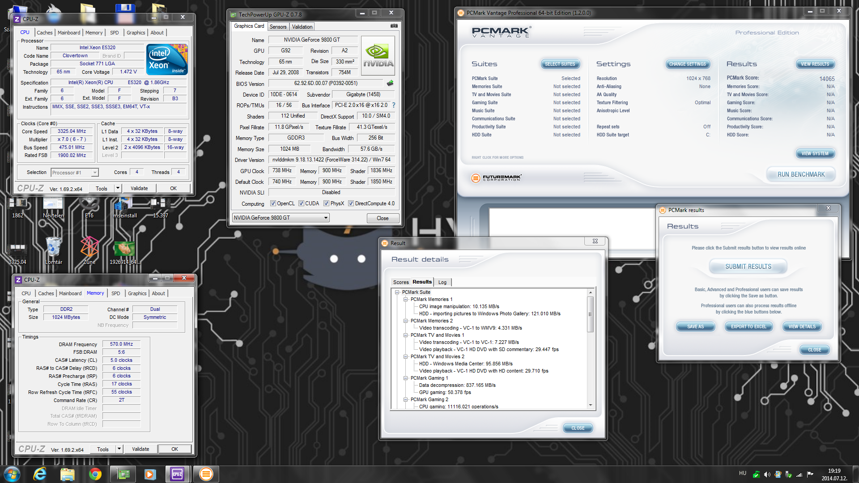Collapse the PCMark Memories 1 node
Screen dimensions: 859x483
tap(406, 299)
